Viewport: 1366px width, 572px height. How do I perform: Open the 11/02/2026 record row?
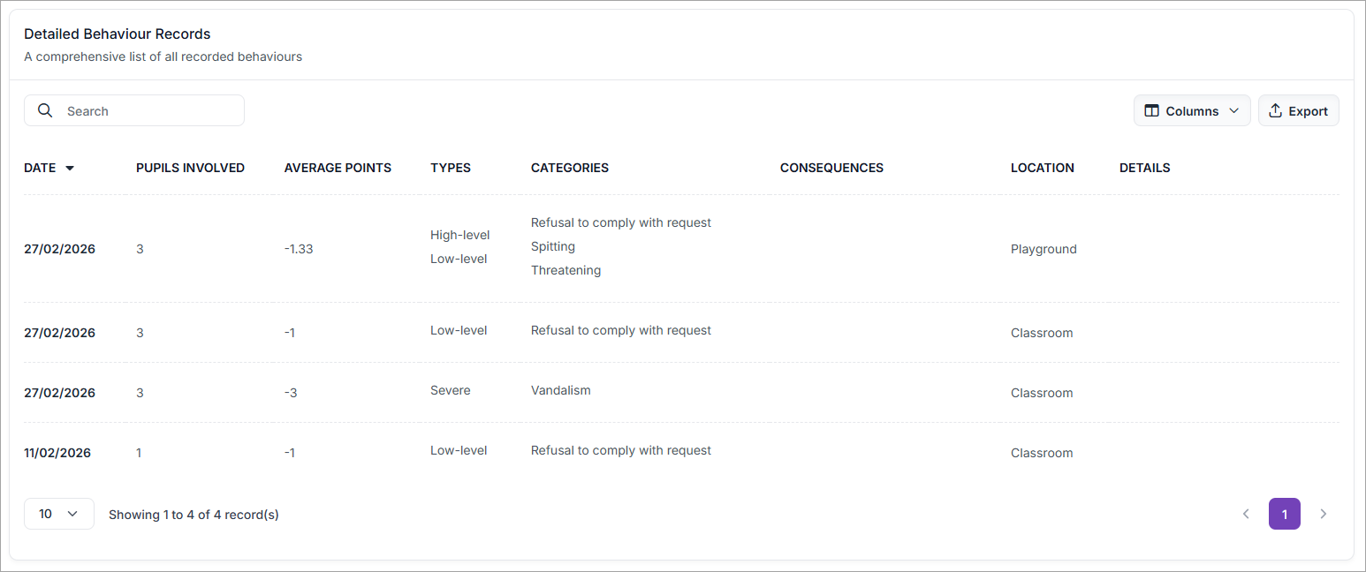coord(57,453)
